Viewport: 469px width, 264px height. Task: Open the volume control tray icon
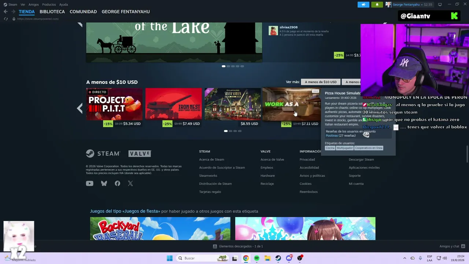pos(445,258)
